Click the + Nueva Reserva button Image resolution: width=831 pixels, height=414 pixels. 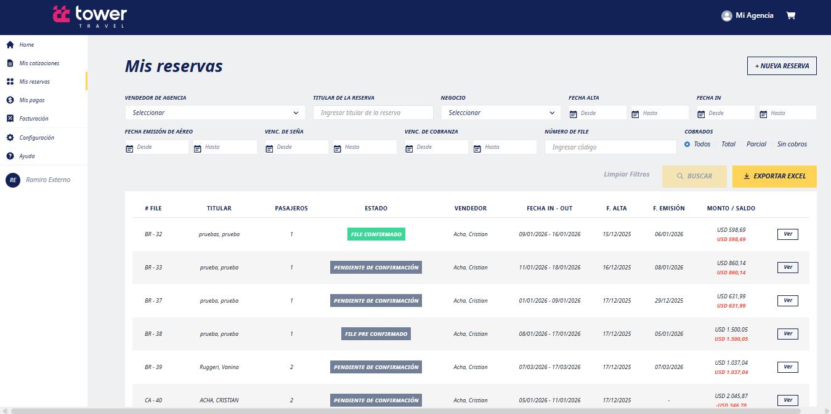coord(782,66)
